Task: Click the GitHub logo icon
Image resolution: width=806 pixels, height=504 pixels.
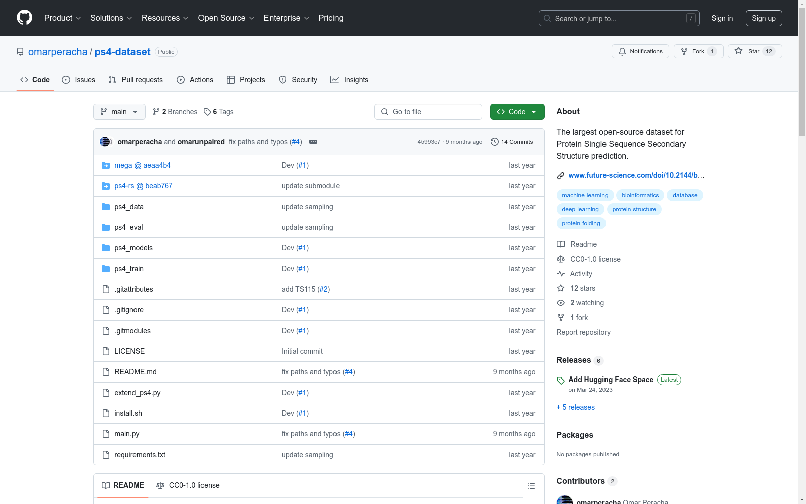Action: (x=24, y=18)
